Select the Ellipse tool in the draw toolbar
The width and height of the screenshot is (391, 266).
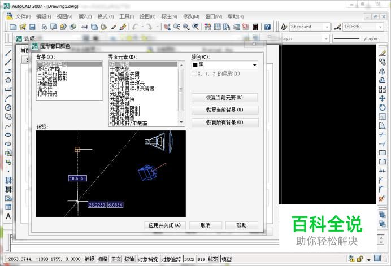click(8, 134)
